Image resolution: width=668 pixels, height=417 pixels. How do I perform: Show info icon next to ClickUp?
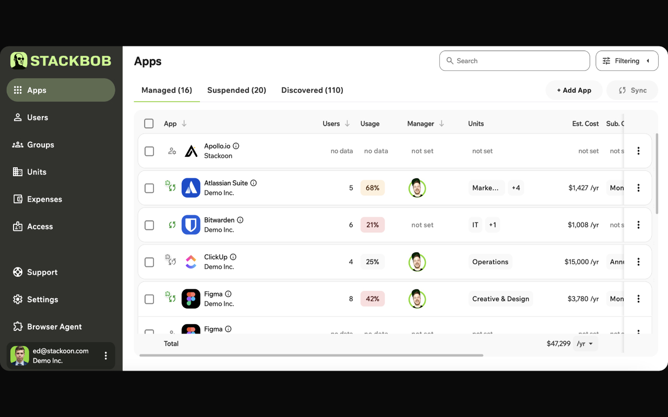click(233, 257)
